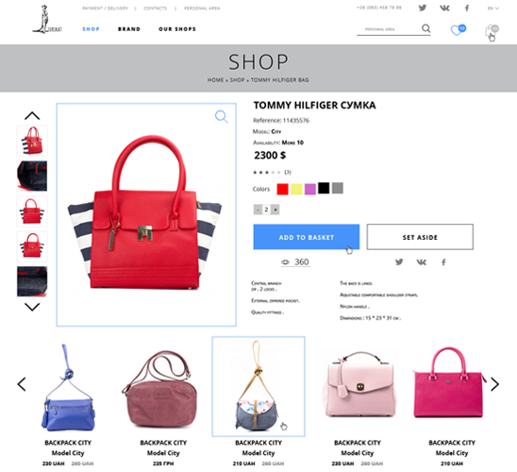Image resolution: width=517 pixels, height=472 pixels.
Task: Click the search magnifier icon in header
Action: click(426, 28)
